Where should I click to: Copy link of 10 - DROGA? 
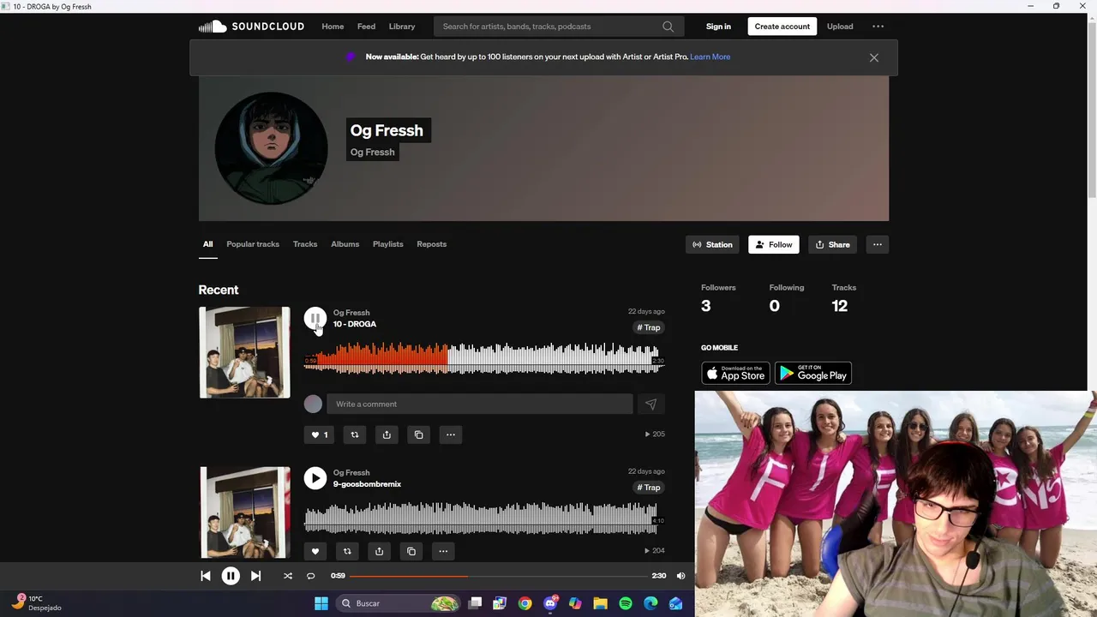point(418,434)
